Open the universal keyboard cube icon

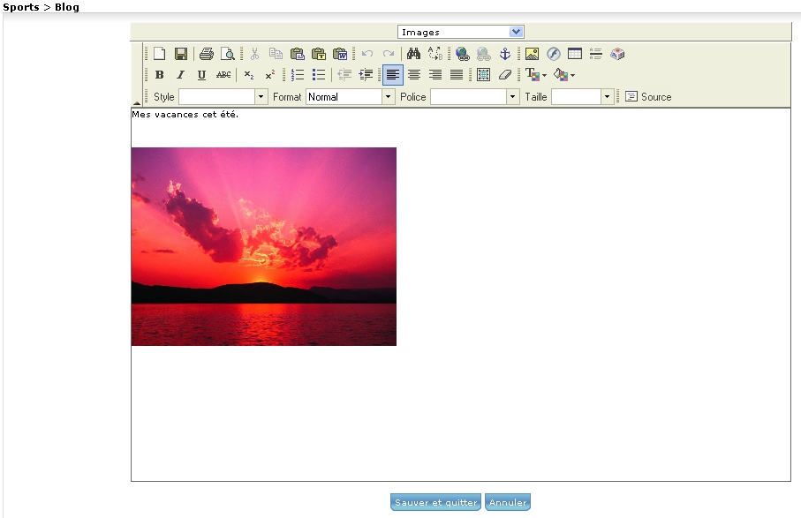[x=617, y=54]
